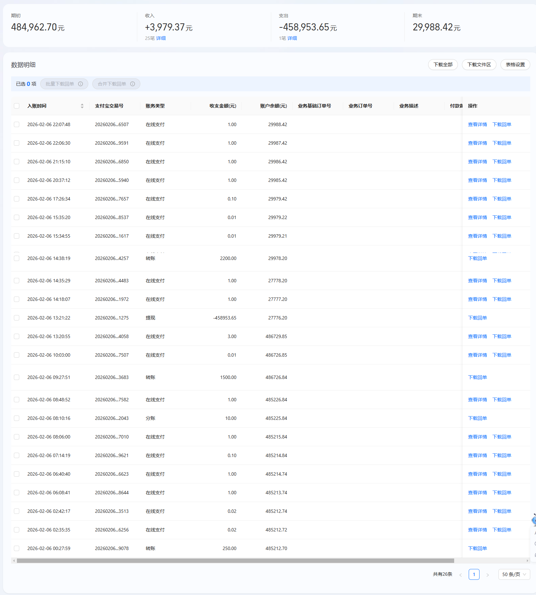Click scrollbar right arrow
The width and height of the screenshot is (536, 595).
527,561
